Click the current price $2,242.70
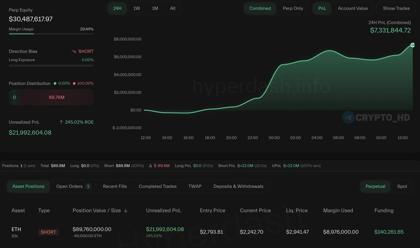420x248 pixels. (252, 232)
